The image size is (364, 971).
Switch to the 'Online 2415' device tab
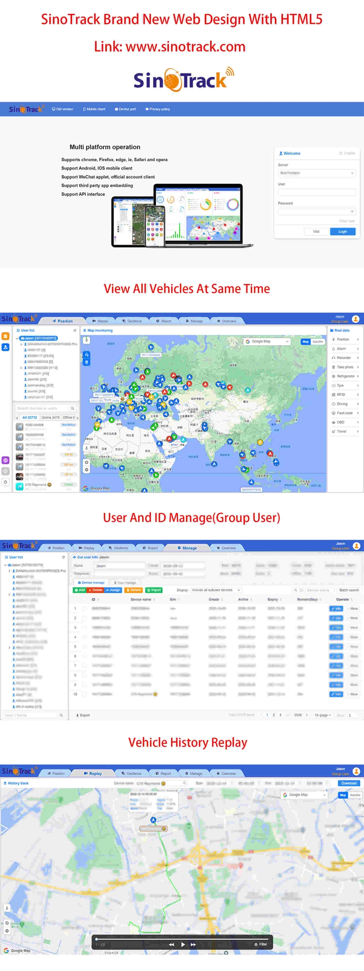(50, 418)
